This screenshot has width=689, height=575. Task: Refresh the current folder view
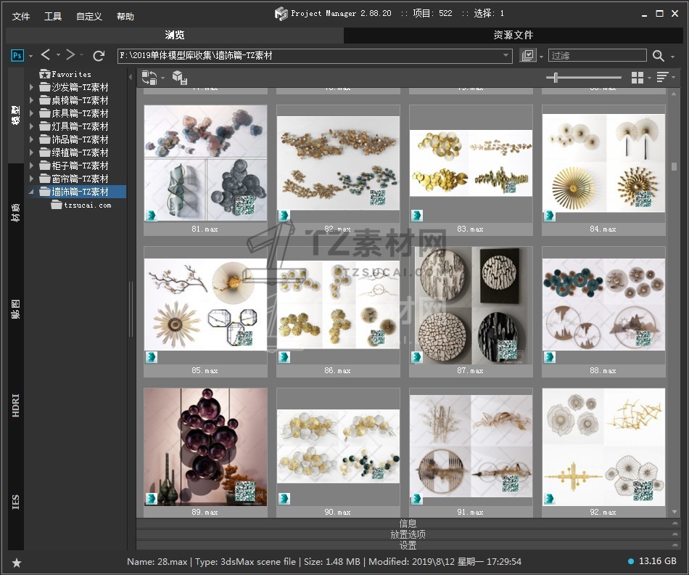(x=99, y=55)
